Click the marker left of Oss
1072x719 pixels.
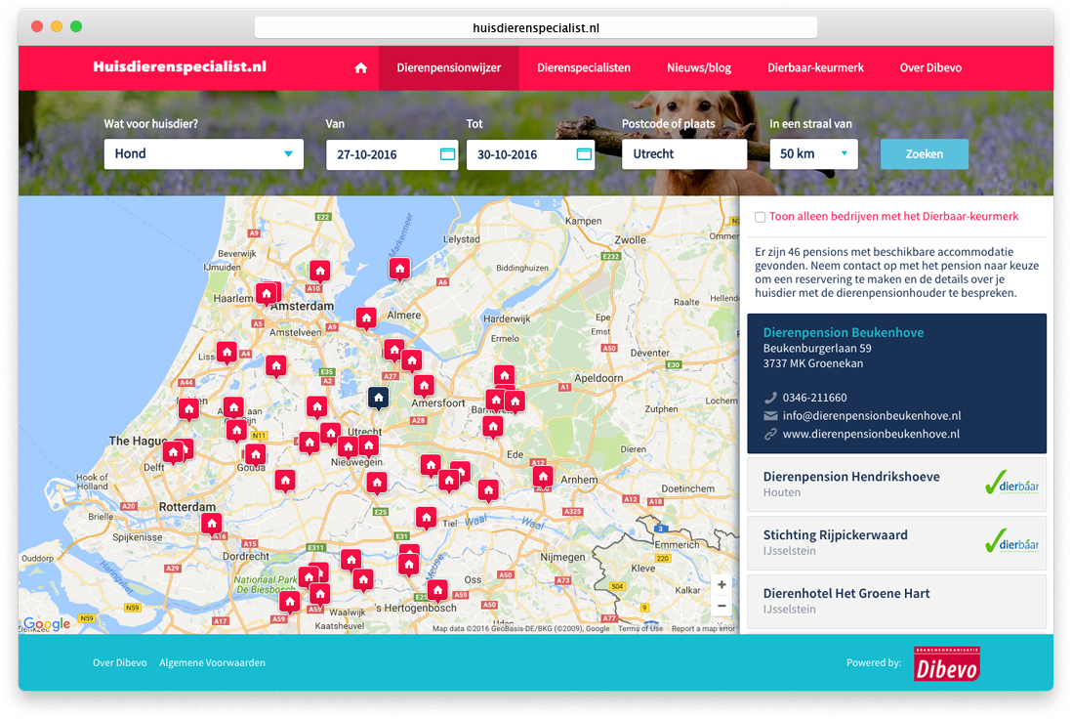[437, 590]
